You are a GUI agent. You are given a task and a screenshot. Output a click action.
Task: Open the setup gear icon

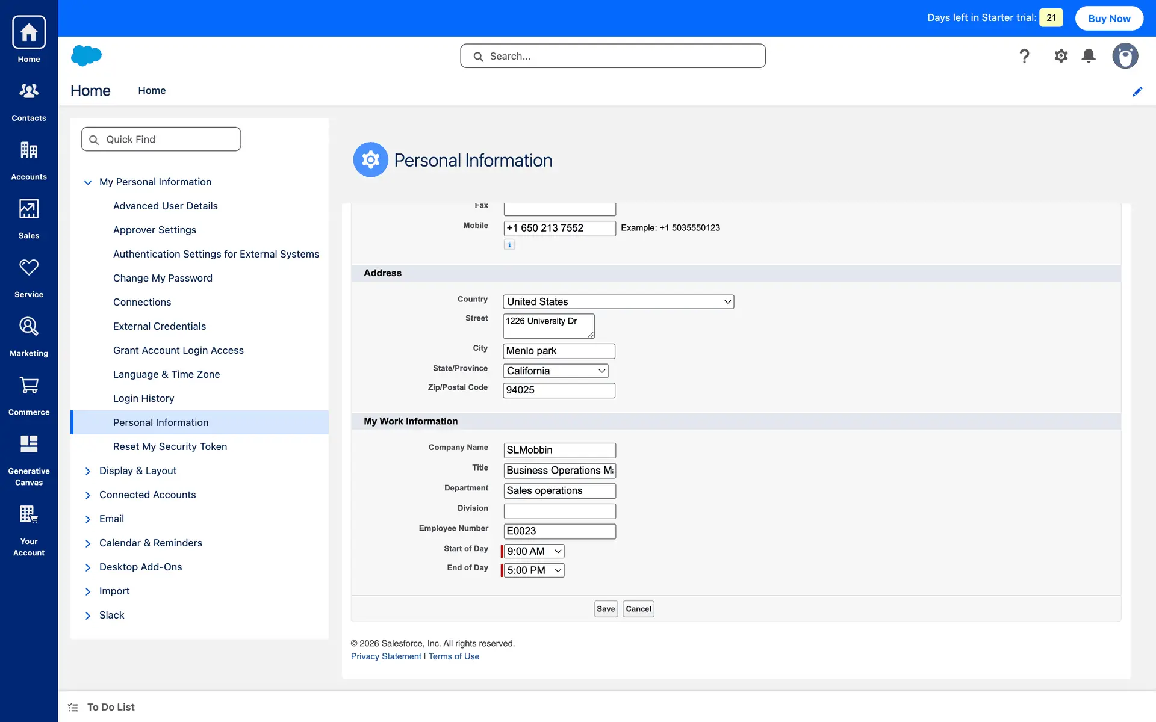coord(1060,56)
